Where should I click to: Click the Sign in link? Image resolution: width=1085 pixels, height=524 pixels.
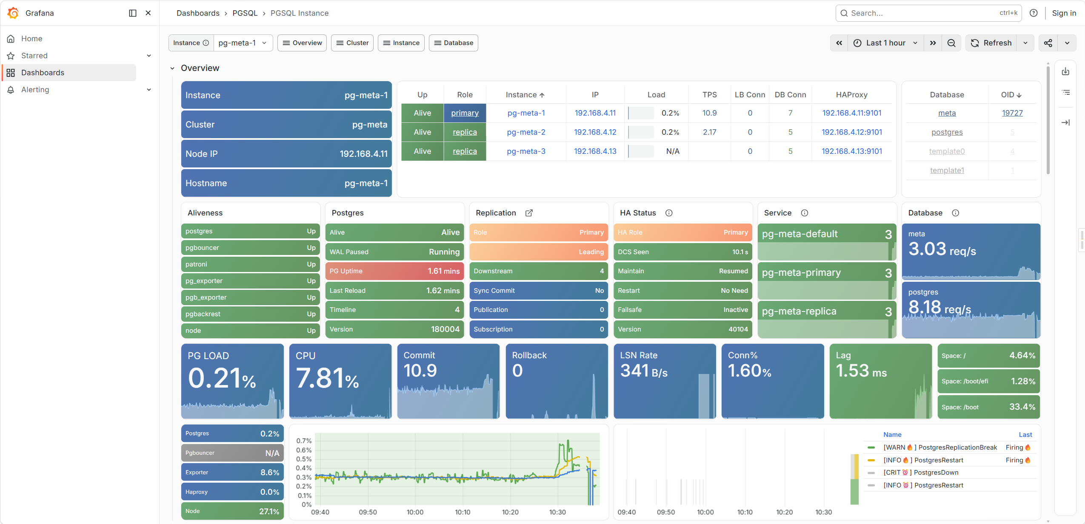[x=1064, y=13]
